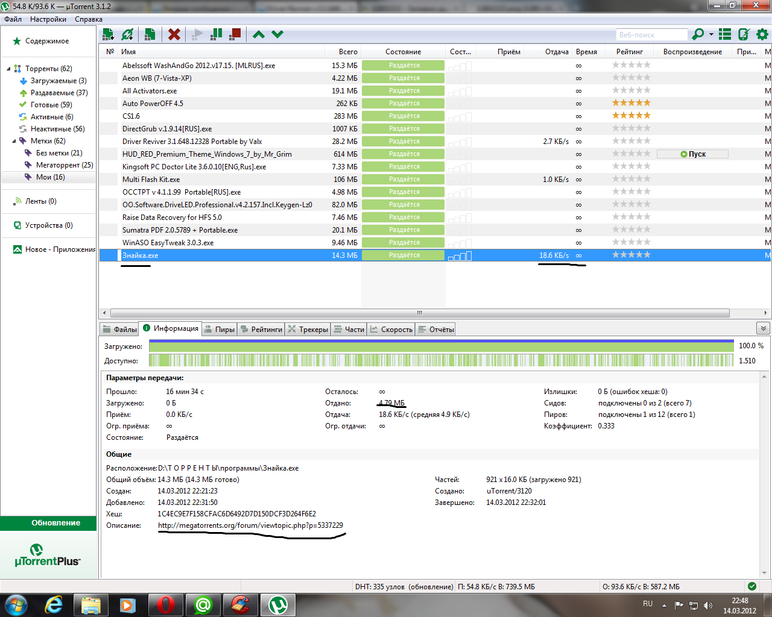Screen dimensions: 772x617
Task: Open Windows Media Player from the taskbar
Action: pyautogui.click(x=128, y=604)
